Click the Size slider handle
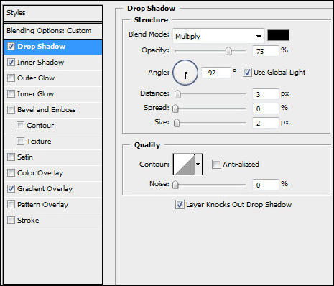The height and width of the screenshot is (286, 334). (x=177, y=123)
